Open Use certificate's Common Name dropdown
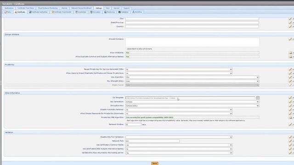The width and height of the screenshot is (294, 165). pos(179,145)
